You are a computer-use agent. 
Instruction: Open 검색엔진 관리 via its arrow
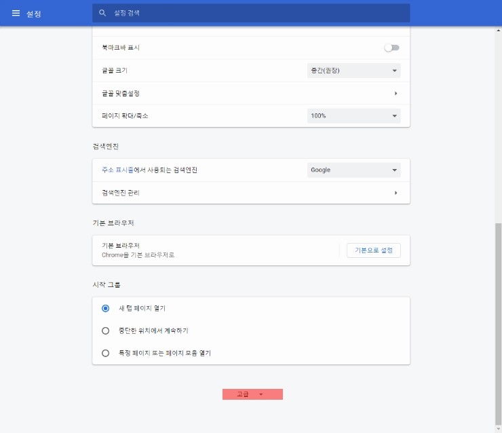[x=395, y=193]
